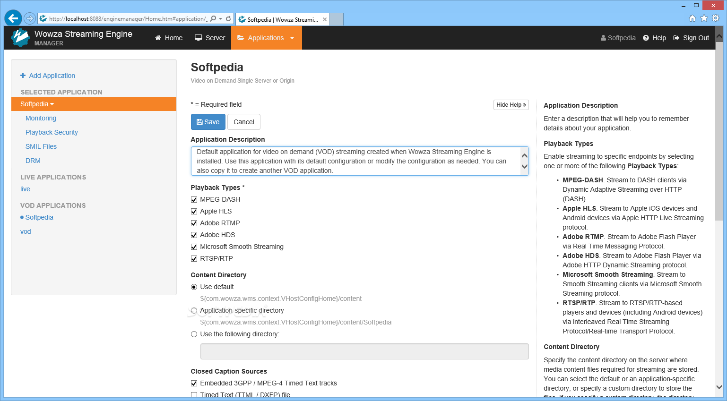Uncheck Embedded 3GPP / MPEG-4 Timed Text tracks
The width and height of the screenshot is (727, 401).
194,383
